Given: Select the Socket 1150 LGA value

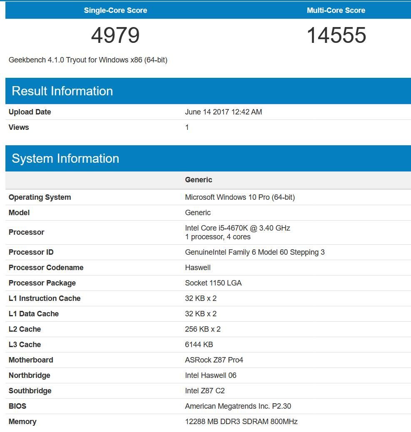Looking at the screenshot, I should click(x=213, y=283).
